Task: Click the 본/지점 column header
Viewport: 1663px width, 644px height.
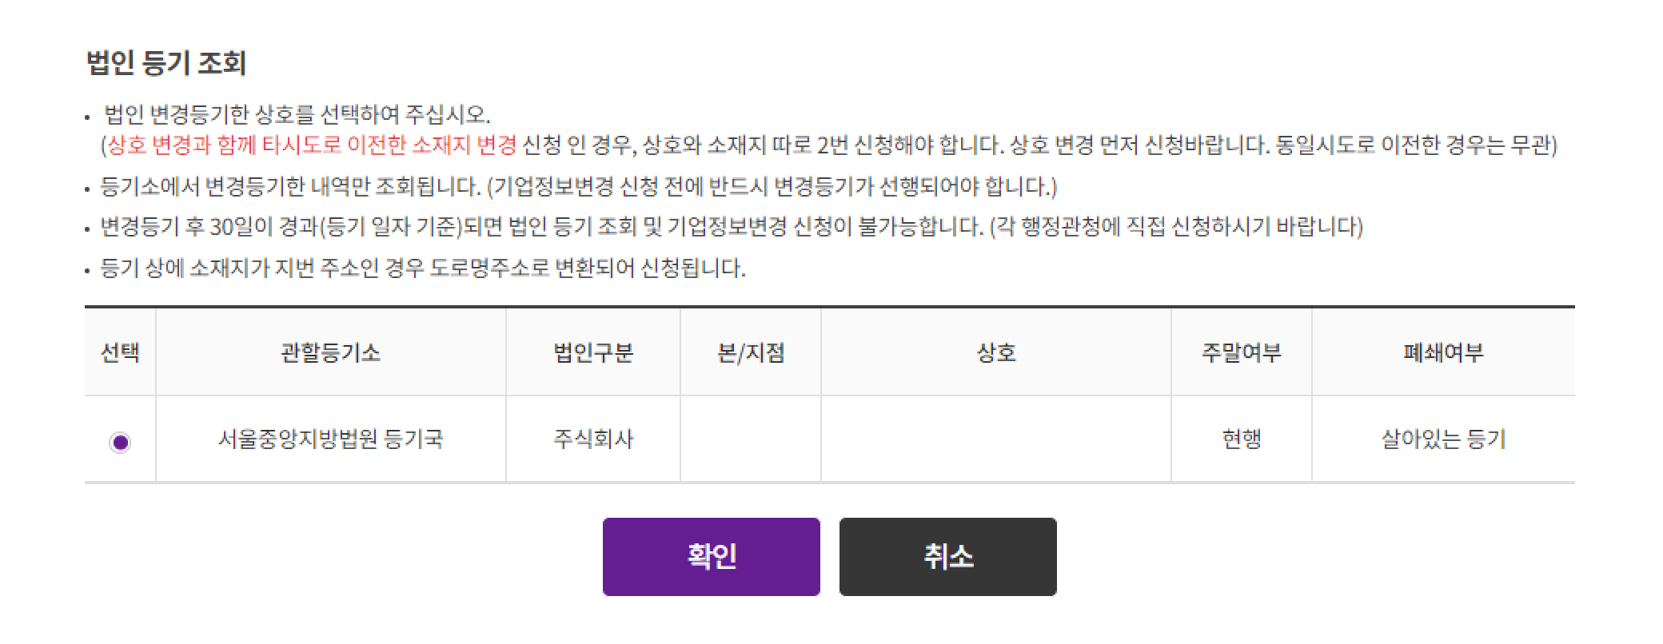Action: click(x=748, y=352)
